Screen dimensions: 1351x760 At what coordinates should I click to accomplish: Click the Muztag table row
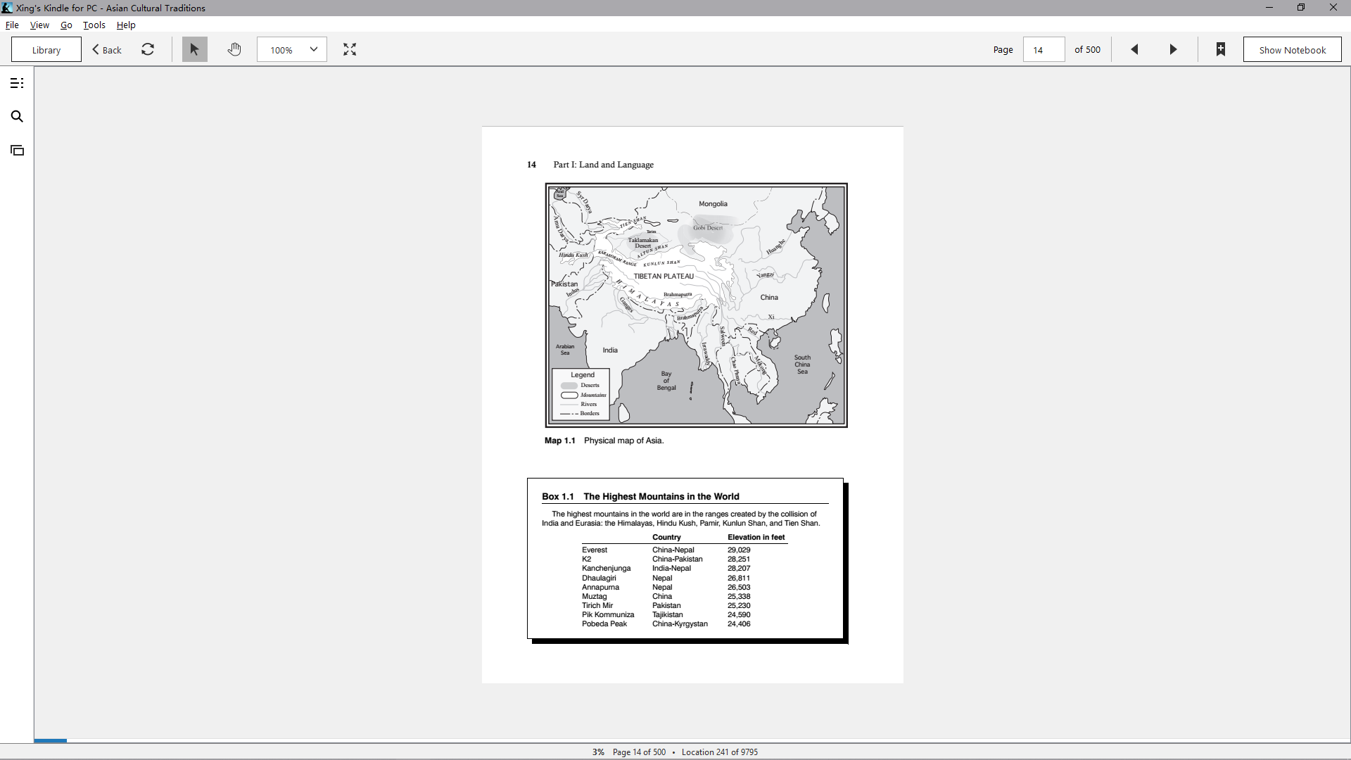(x=666, y=596)
